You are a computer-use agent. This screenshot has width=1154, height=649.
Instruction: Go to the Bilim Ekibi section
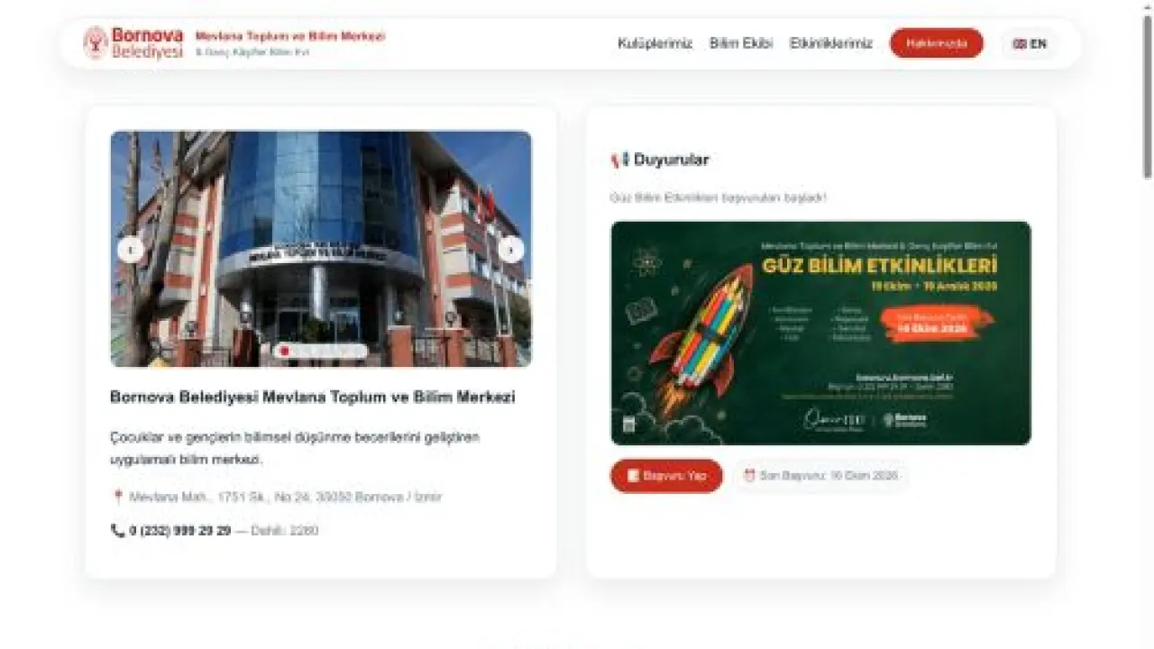pos(741,43)
